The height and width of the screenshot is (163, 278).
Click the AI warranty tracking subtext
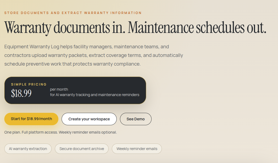pos(95,95)
